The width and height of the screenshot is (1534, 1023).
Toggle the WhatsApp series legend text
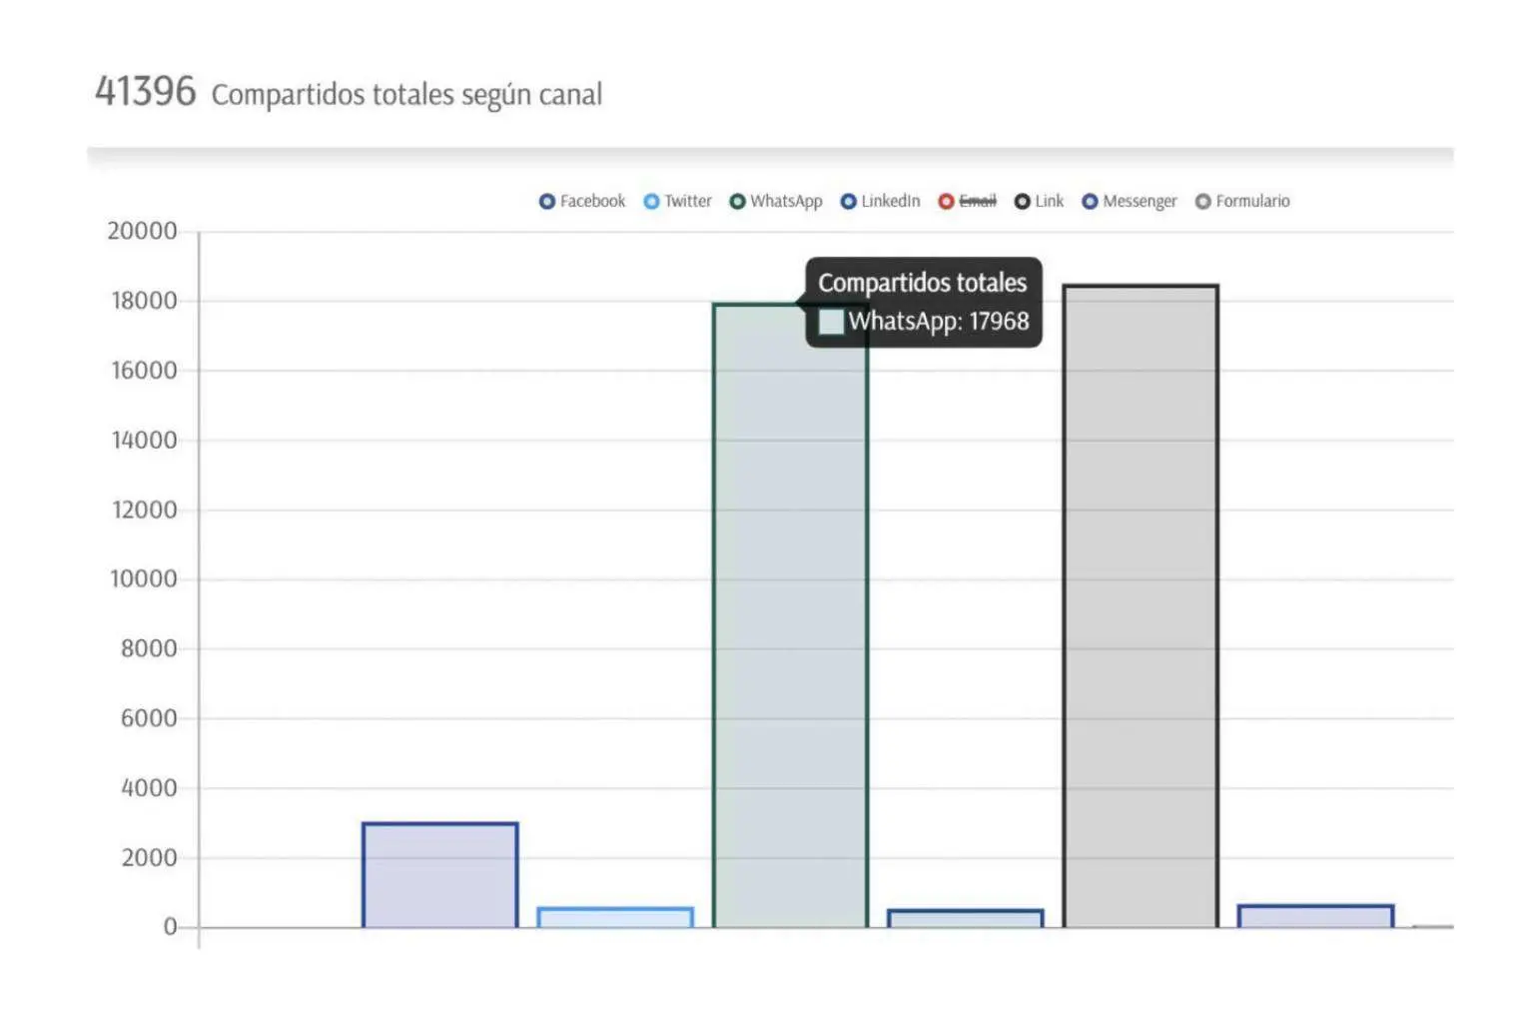click(786, 202)
